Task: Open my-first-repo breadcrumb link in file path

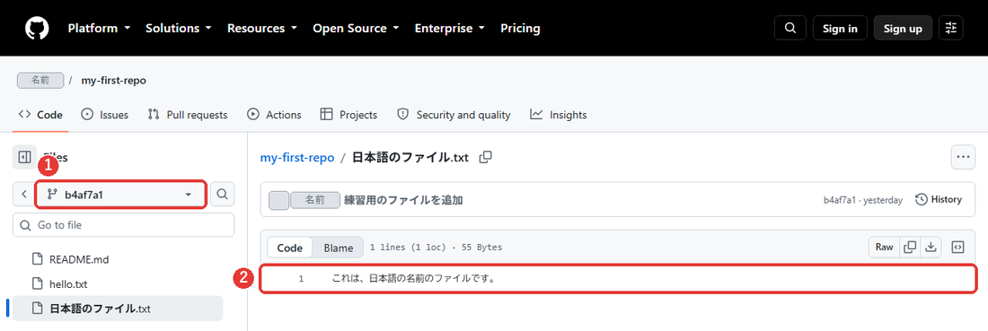Action: pyautogui.click(x=297, y=157)
